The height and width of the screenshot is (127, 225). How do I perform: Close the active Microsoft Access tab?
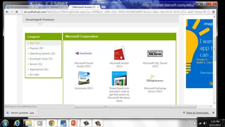click(x=98, y=7)
